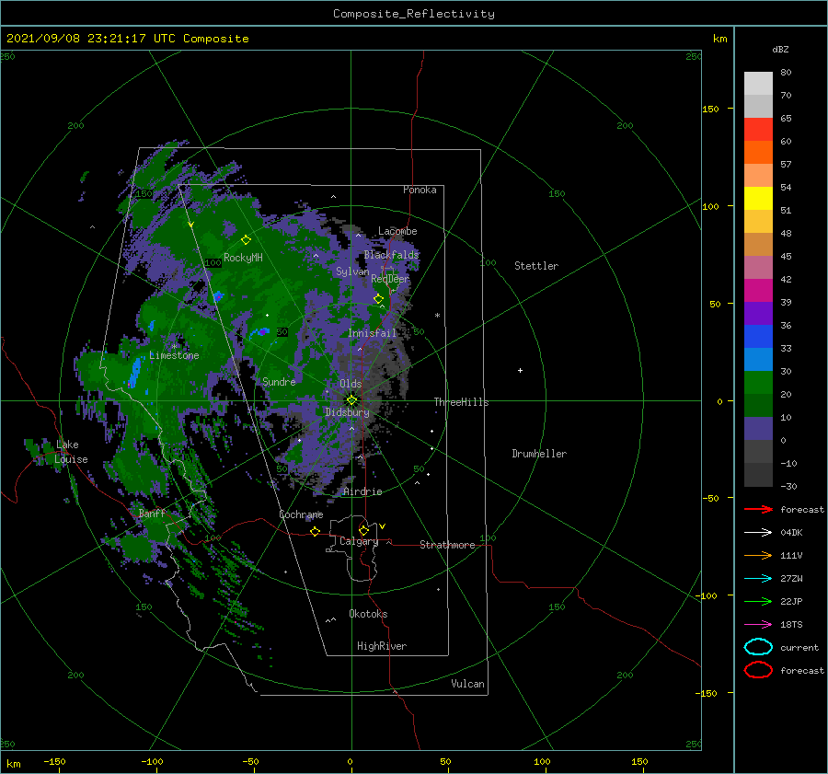The width and height of the screenshot is (828, 774).
Task: Click the Ponoka town label
Action: tap(420, 190)
